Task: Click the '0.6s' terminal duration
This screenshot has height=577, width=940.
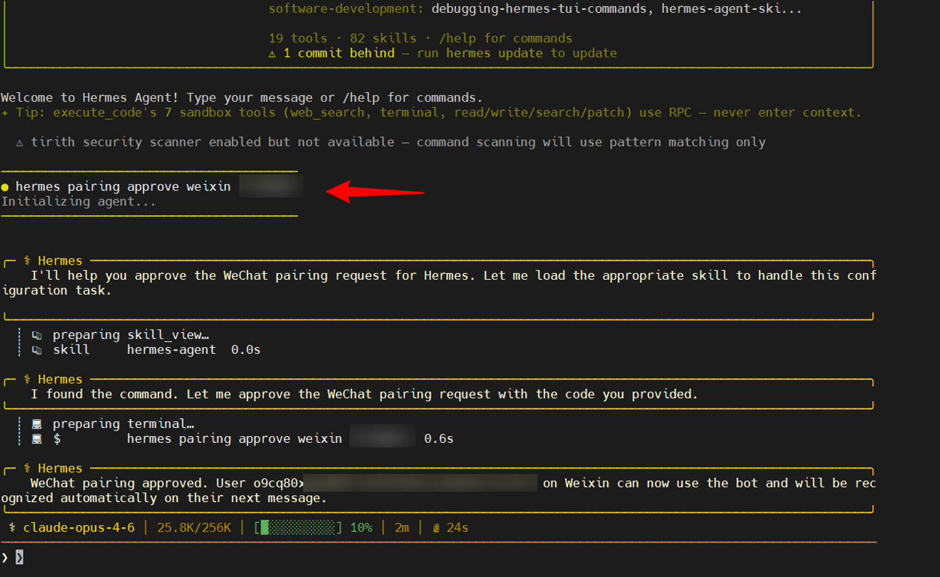Action: [x=439, y=439]
